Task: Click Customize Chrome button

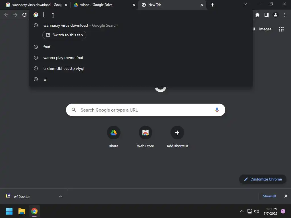Action: pos(263,179)
